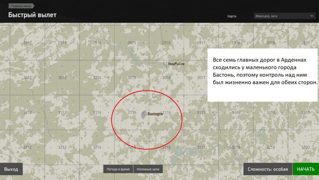Click map grid square 2917
This screenshot has height=180, width=319.
(201, 43)
